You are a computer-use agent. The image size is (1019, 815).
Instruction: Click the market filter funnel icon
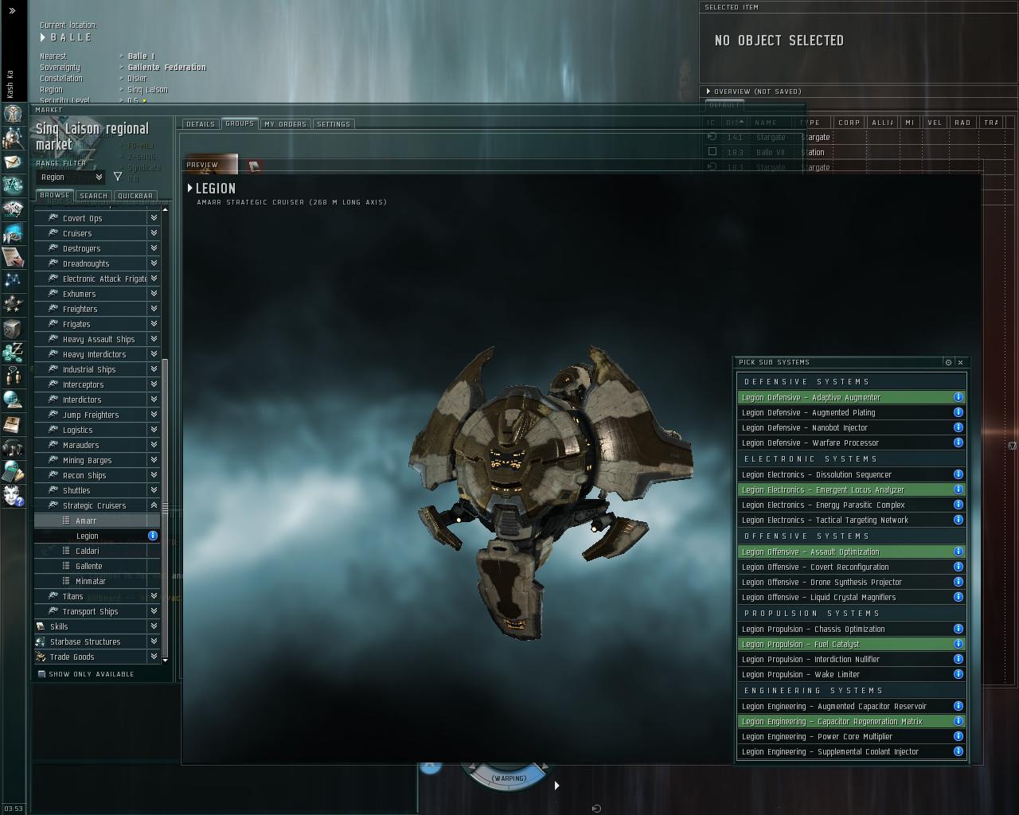(x=118, y=177)
